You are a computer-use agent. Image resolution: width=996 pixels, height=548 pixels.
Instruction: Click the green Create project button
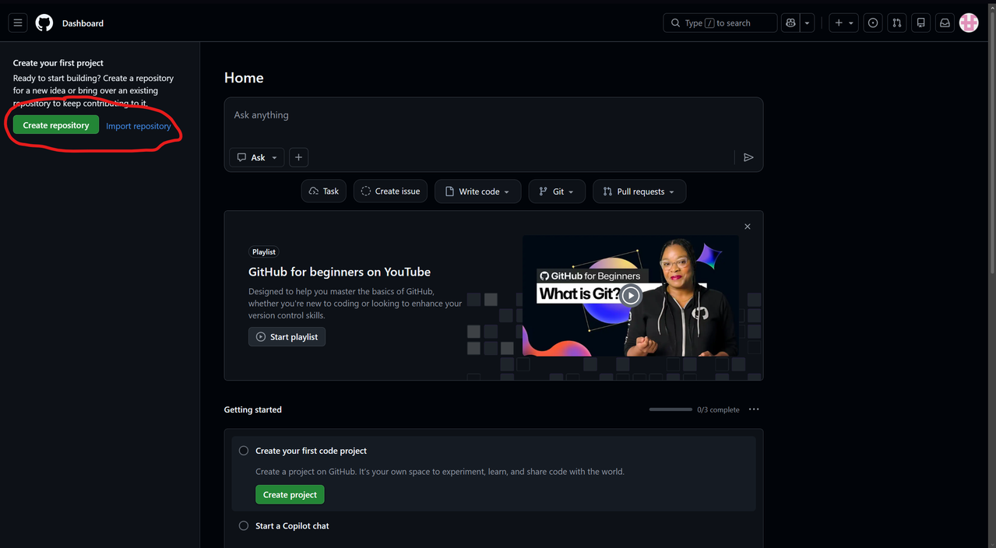tap(290, 494)
